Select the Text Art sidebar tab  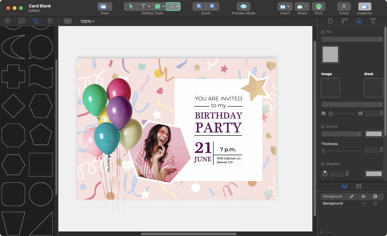click(x=50, y=21)
